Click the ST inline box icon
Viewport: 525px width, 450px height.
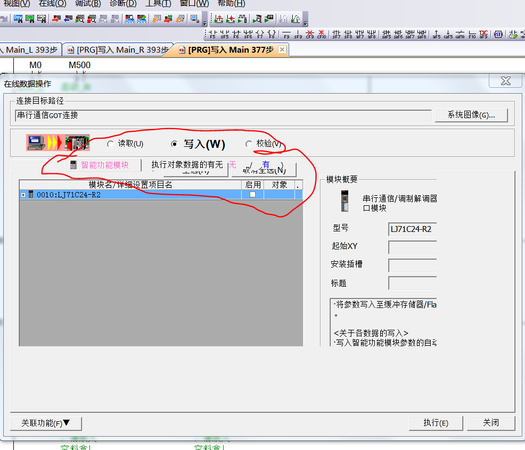coord(498,34)
